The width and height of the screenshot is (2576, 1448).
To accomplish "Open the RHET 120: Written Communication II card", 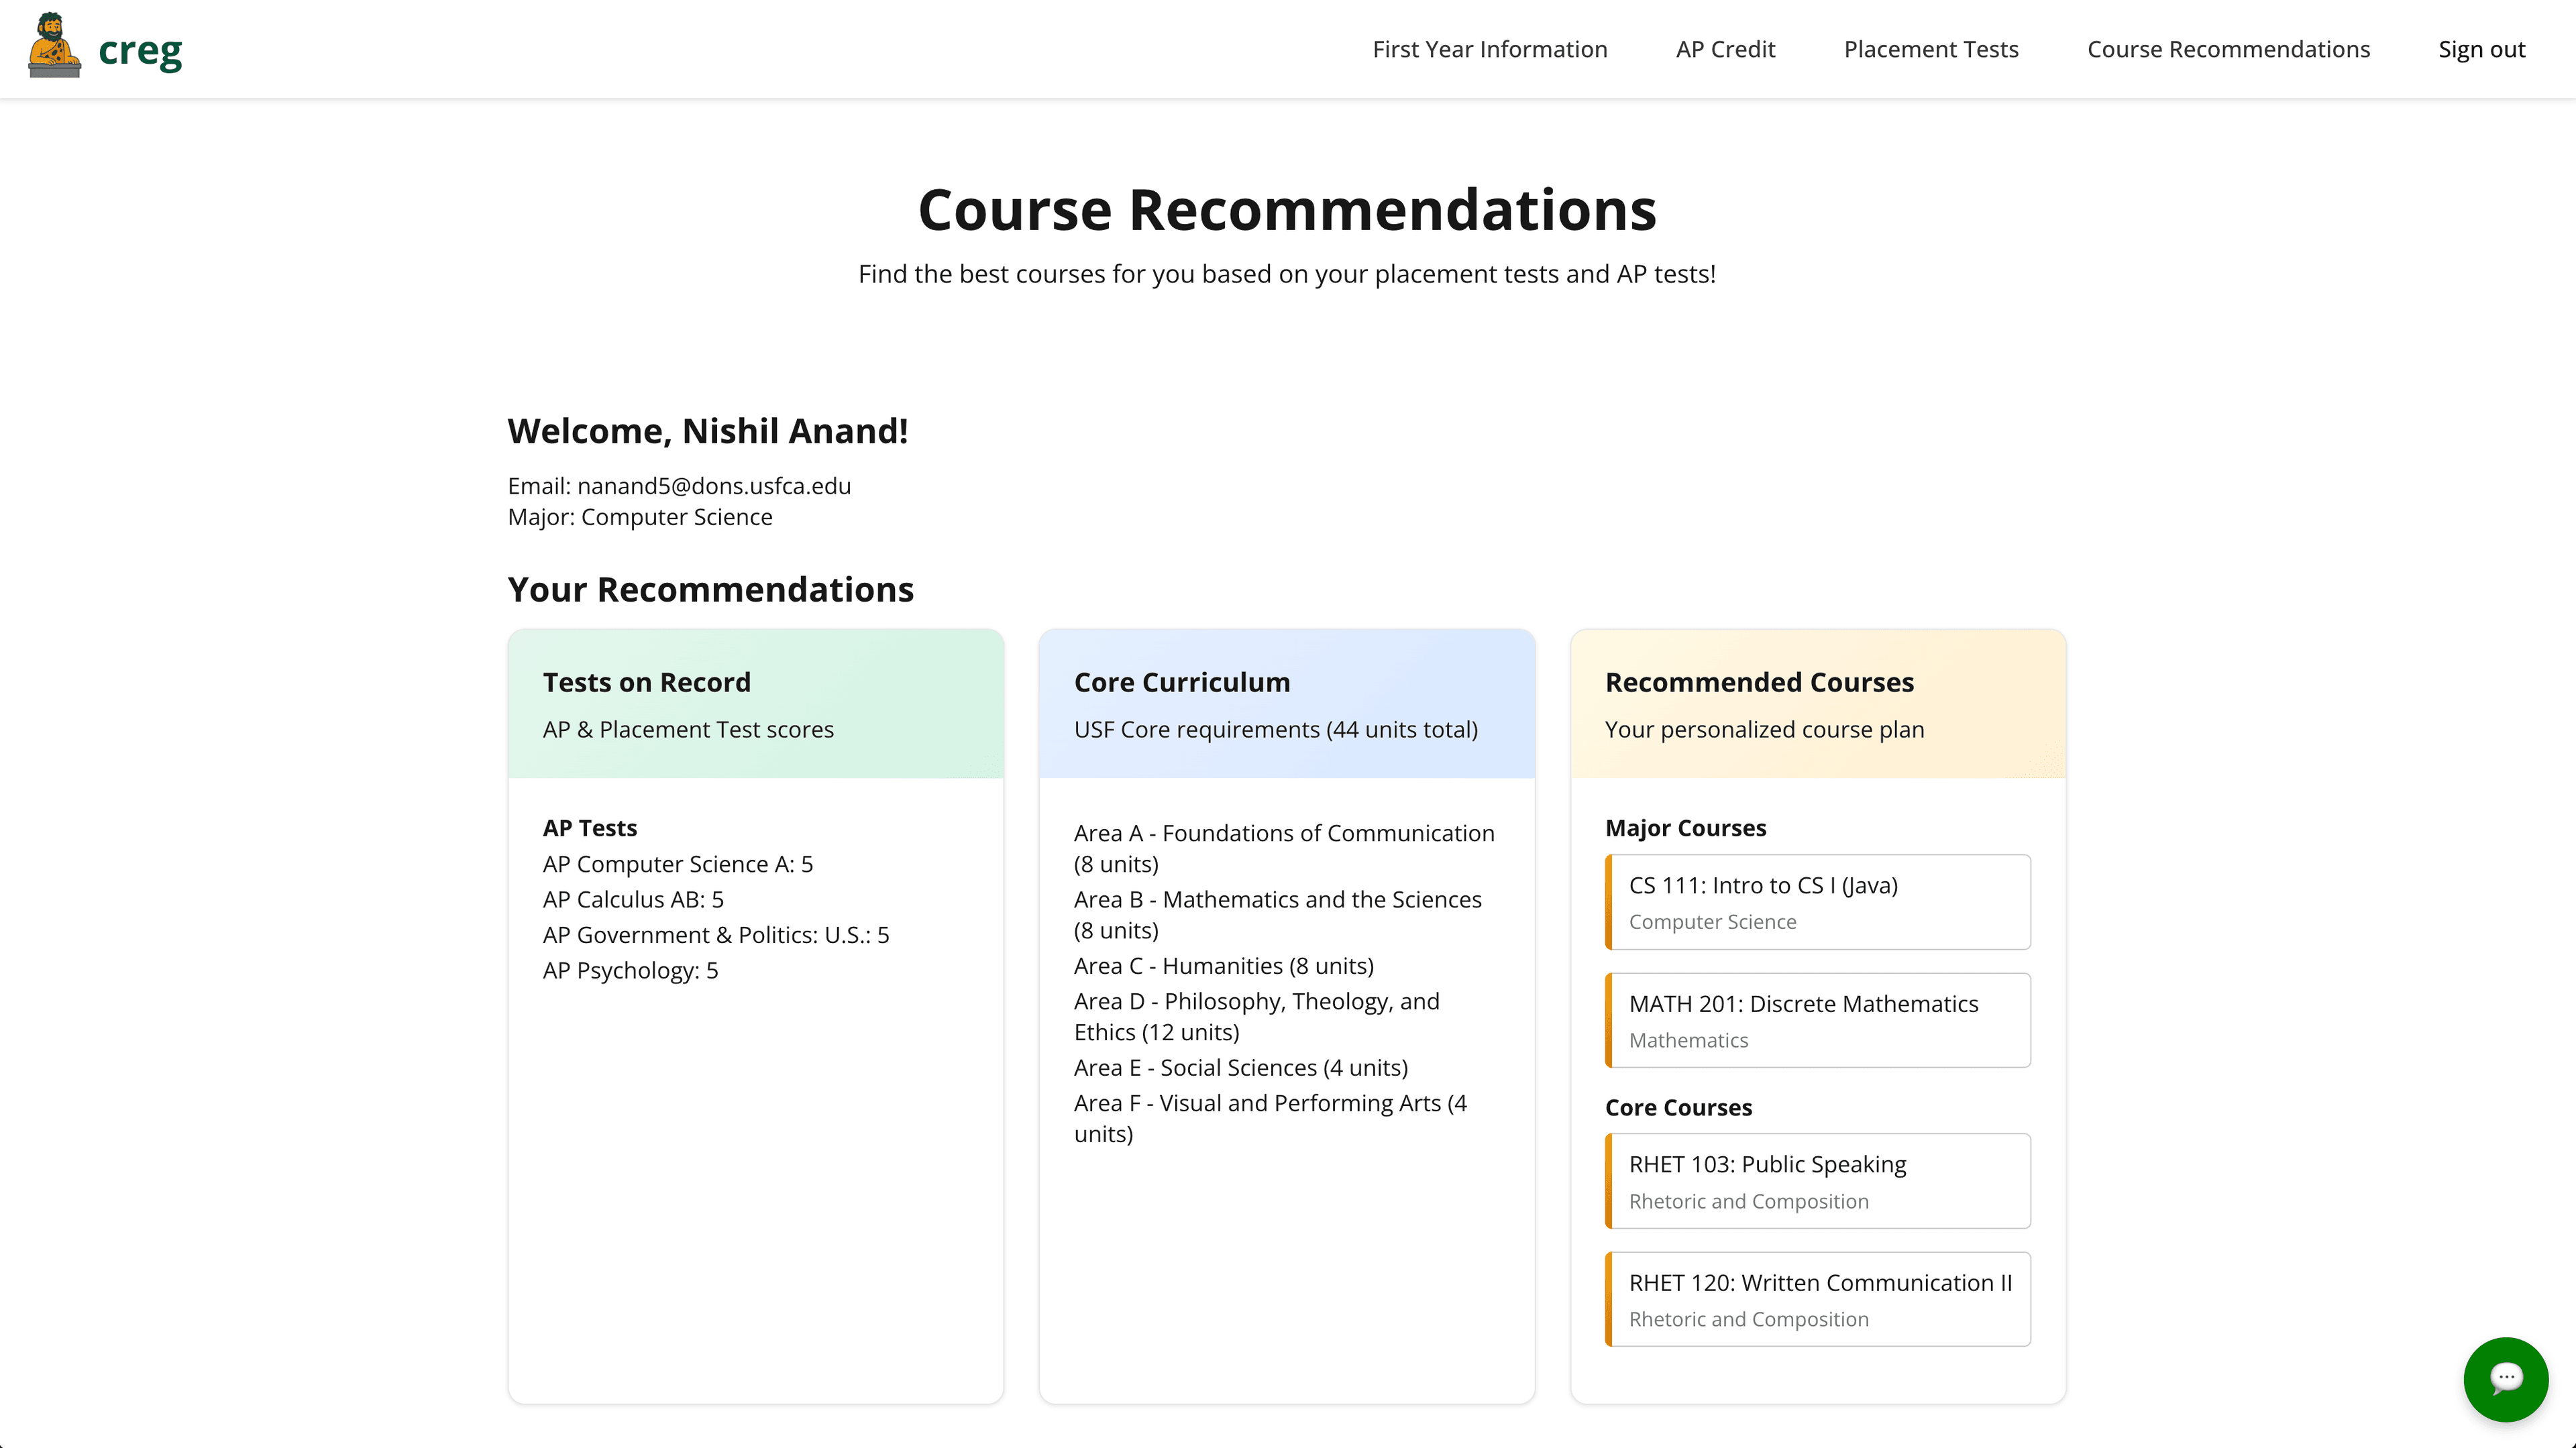I will (x=1818, y=1299).
